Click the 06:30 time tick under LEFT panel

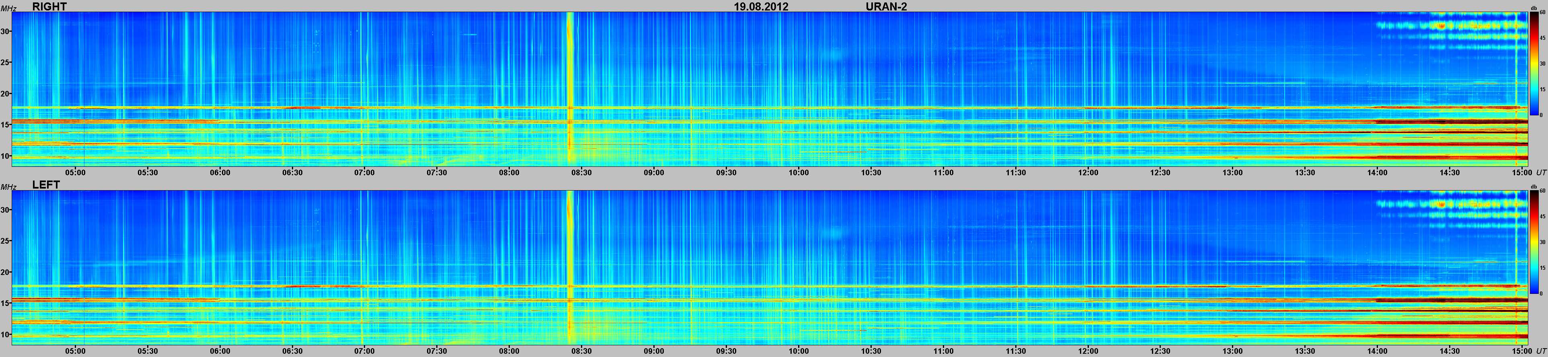coord(292,351)
